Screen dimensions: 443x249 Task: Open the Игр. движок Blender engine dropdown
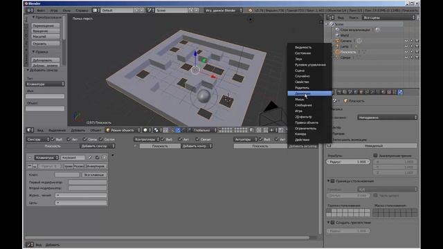pyautogui.click(x=223, y=10)
